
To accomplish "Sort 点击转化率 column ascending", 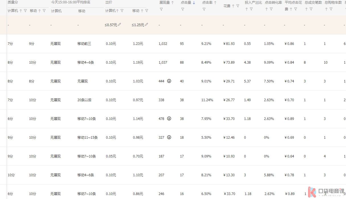I will click(x=267, y=9).
